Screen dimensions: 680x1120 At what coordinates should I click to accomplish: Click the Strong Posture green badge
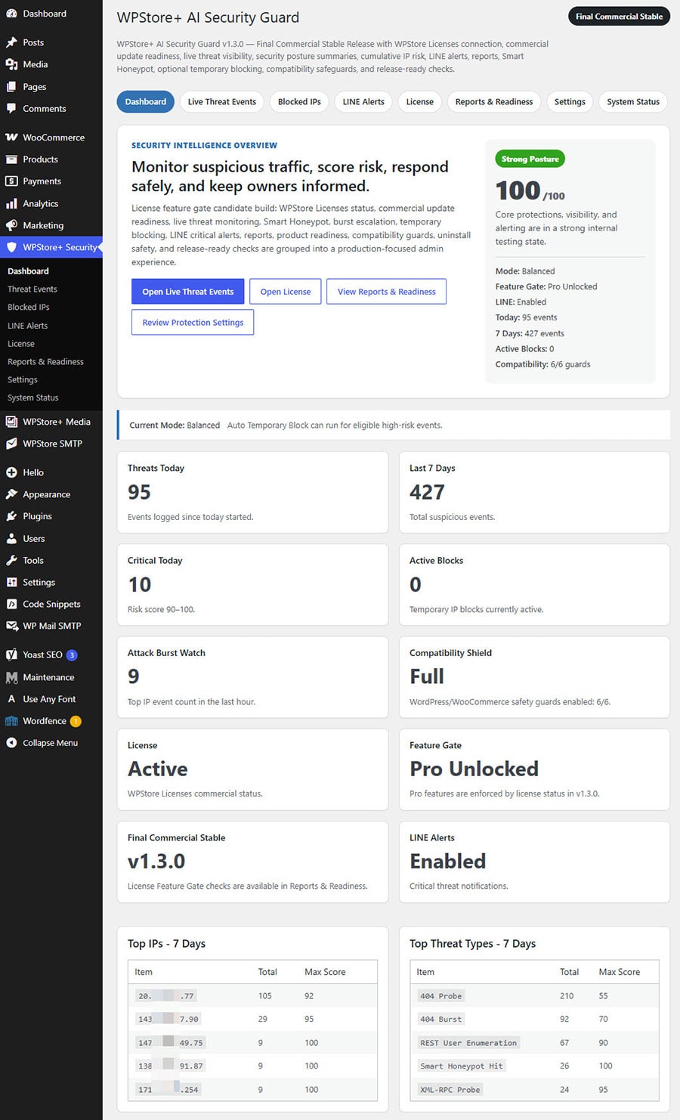[x=530, y=159]
